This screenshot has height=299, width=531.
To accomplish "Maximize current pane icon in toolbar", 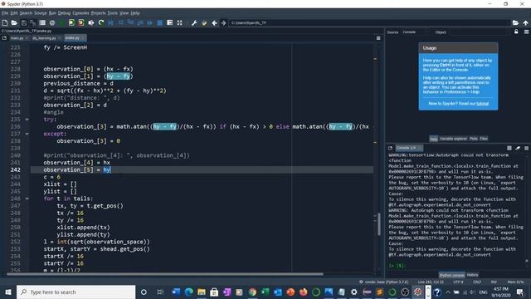I will 179,22.
